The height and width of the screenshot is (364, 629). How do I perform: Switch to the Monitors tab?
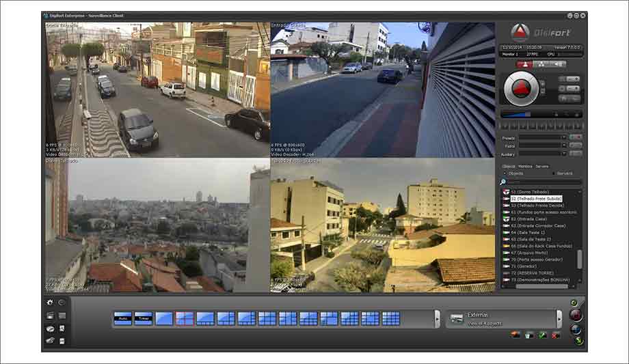coord(525,166)
